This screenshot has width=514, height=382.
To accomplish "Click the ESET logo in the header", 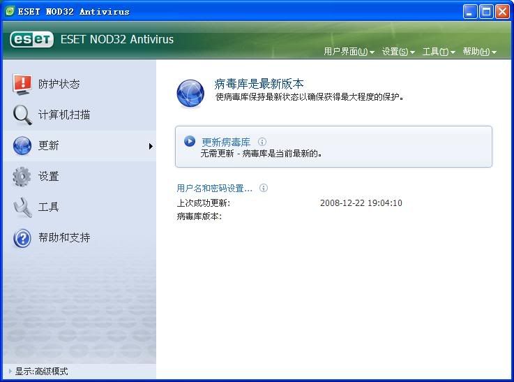I will pyautogui.click(x=31, y=39).
